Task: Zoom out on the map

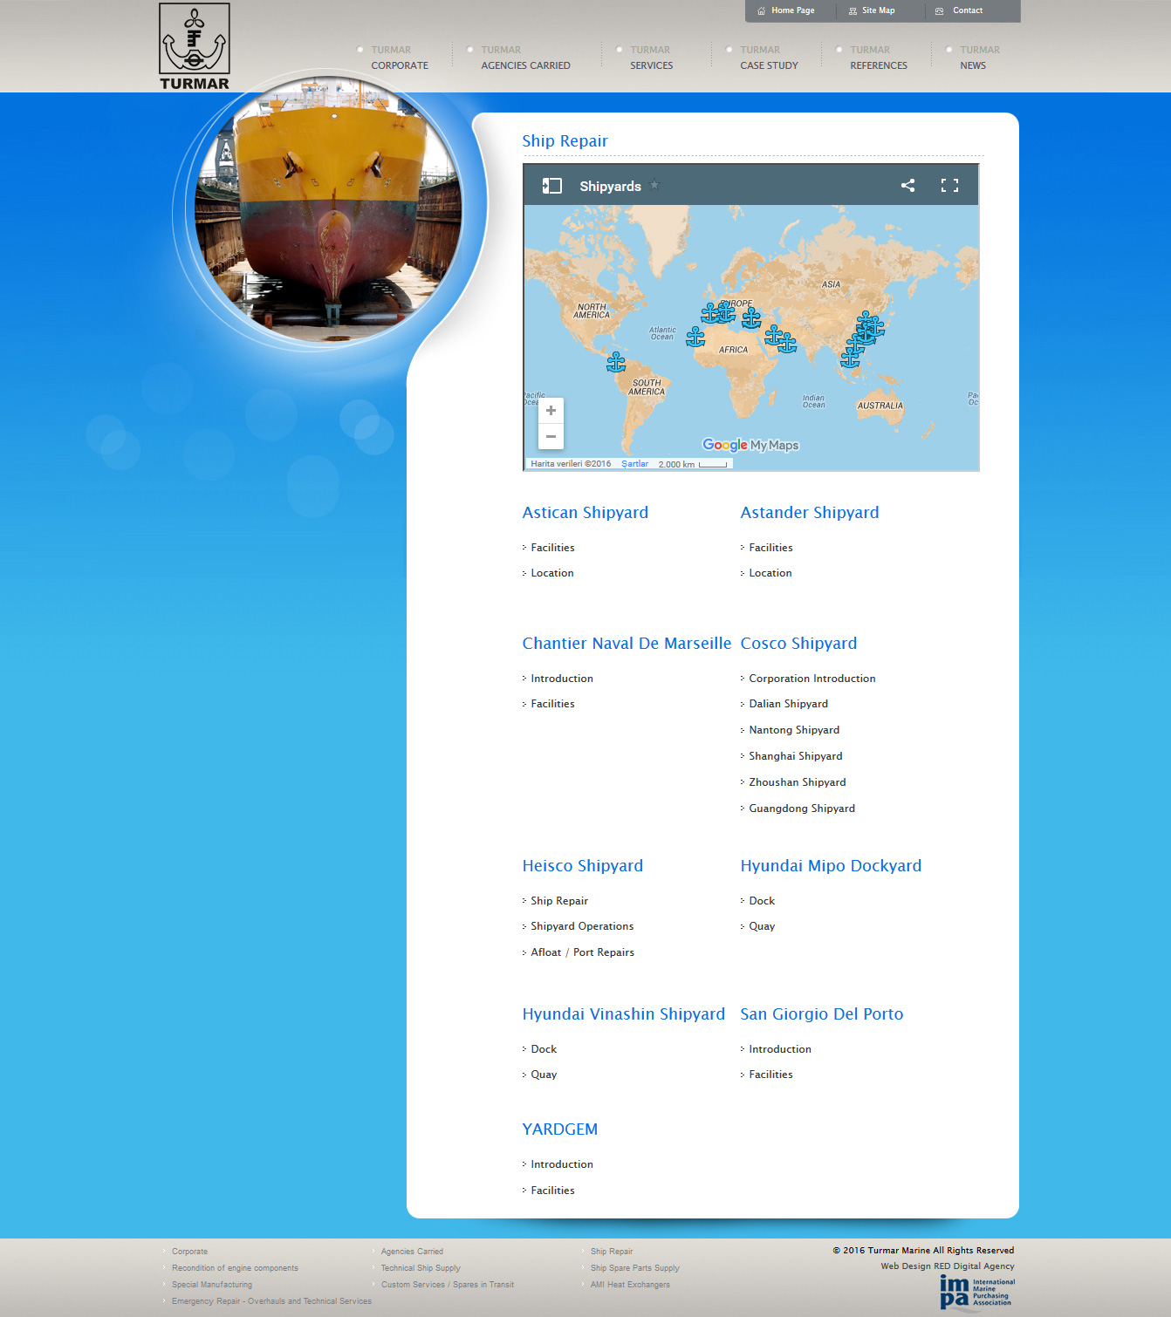Action: pyautogui.click(x=551, y=436)
